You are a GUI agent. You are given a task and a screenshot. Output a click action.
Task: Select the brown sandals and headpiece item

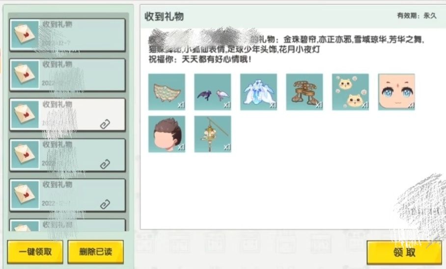tap(305, 92)
